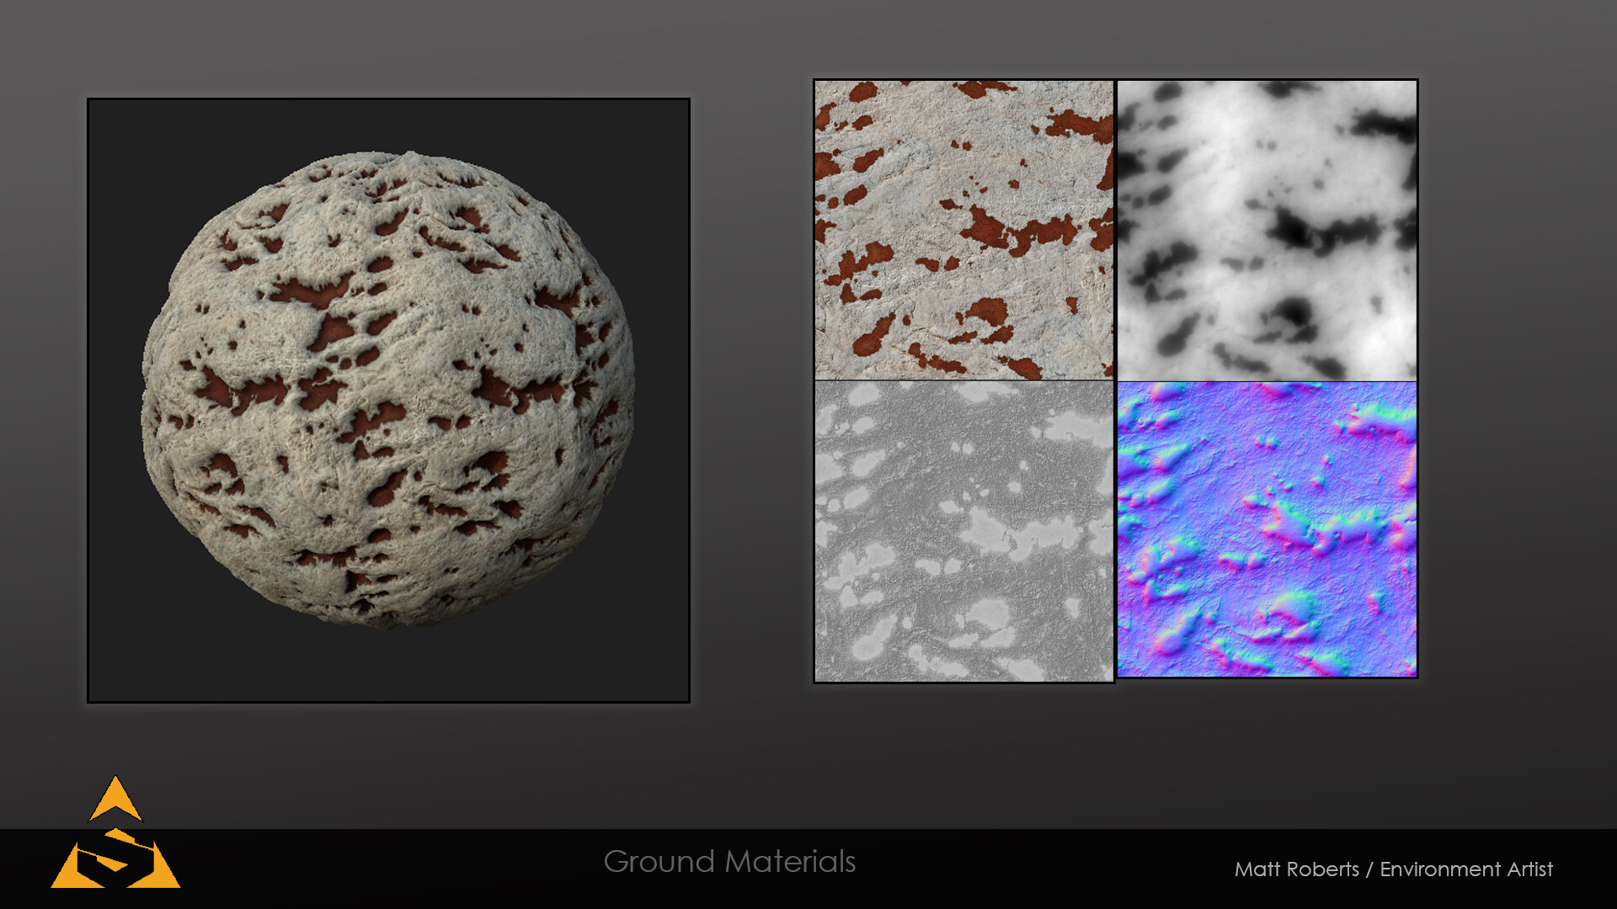This screenshot has height=909, width=1617.
Task: Open the black-and-white height map
Action: point(1267,230)
